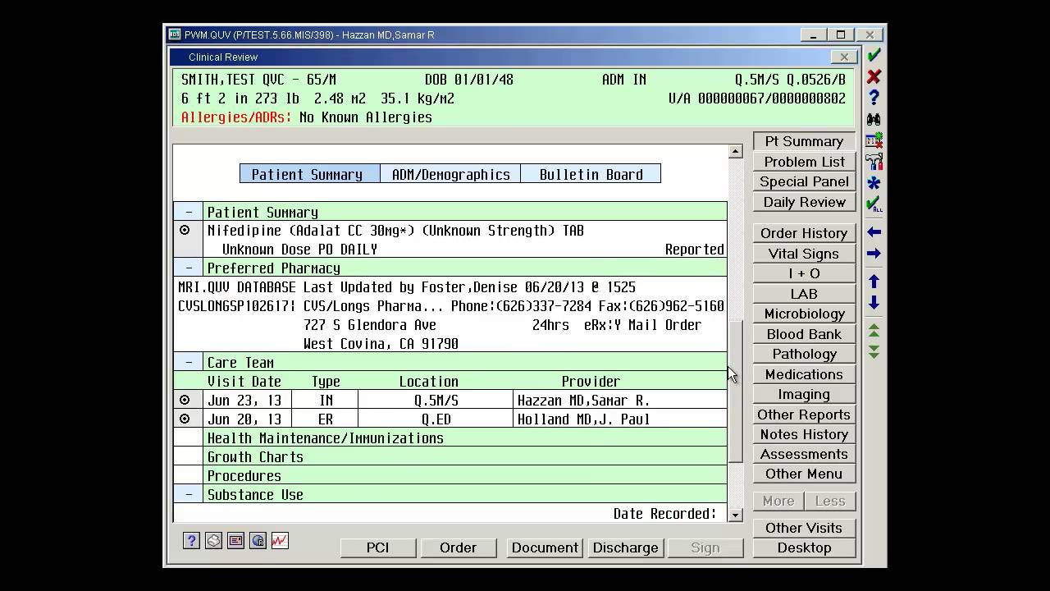
Task: Click the blue left arrow icon
Action: (x=874, y=232)
